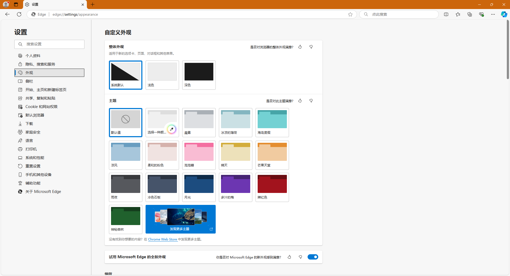Go to 系统和性能 settings

(49, 158)
